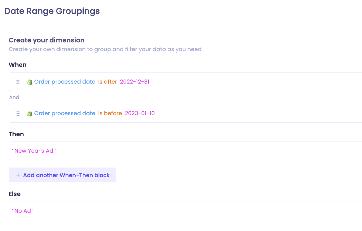Click the drag handle of the second condition row
This screenshot has width=362, height=231.
[18, 114]
